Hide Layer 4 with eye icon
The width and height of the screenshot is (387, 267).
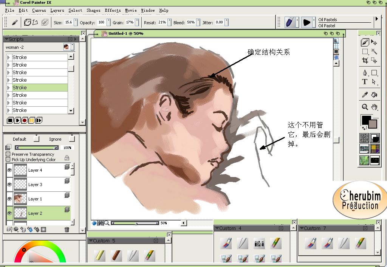click(9, 170)
